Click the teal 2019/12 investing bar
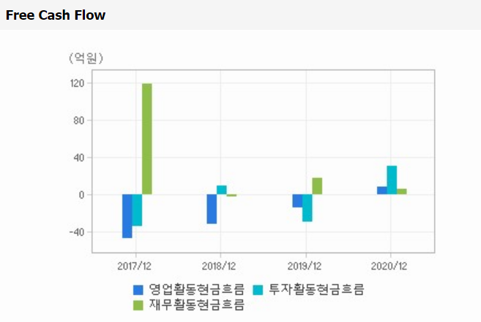The height and width of the screenshot is (322, 481). click(307, 208)
